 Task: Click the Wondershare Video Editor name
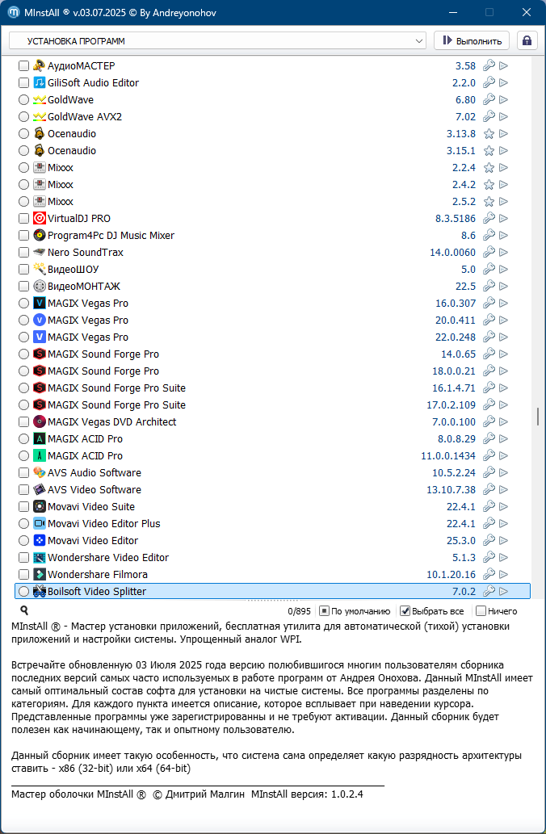108,557
